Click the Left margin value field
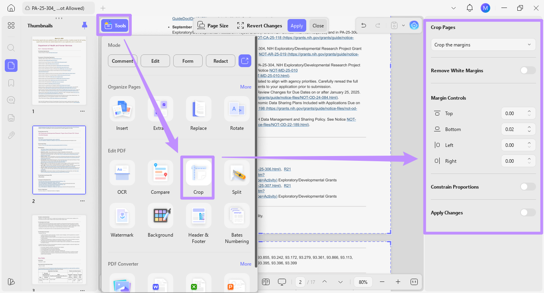Screen dimensions: 544x293 [x=513, y=145]
